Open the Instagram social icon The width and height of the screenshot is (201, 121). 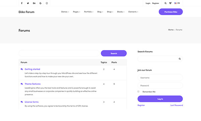(x=47, y=3)
